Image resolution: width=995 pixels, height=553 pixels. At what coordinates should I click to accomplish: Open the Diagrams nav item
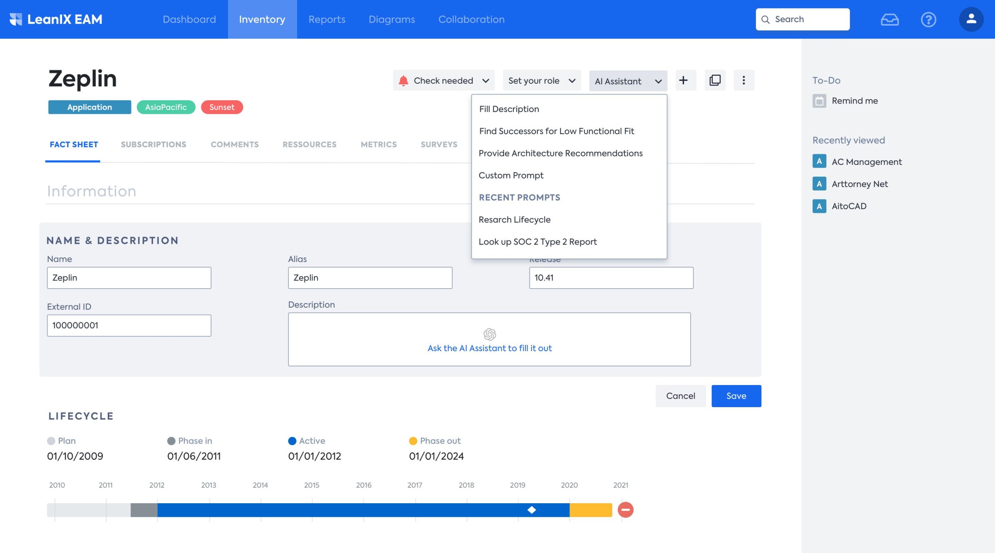click(391, 19)
